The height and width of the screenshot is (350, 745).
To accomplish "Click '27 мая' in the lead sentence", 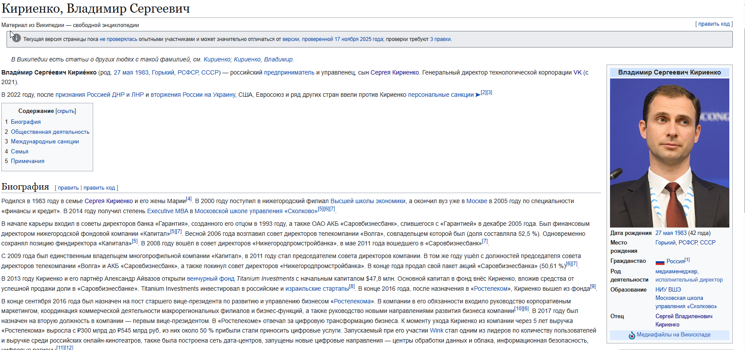I will pos(124,72).
